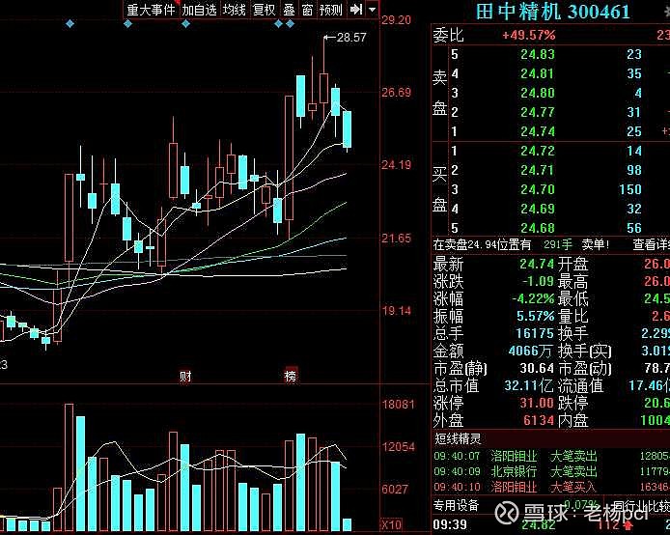Image resolution: width=670 pixels, height=535 pixels.
Task: Click the 21.65 price axis label
Action: pos(396,238)
